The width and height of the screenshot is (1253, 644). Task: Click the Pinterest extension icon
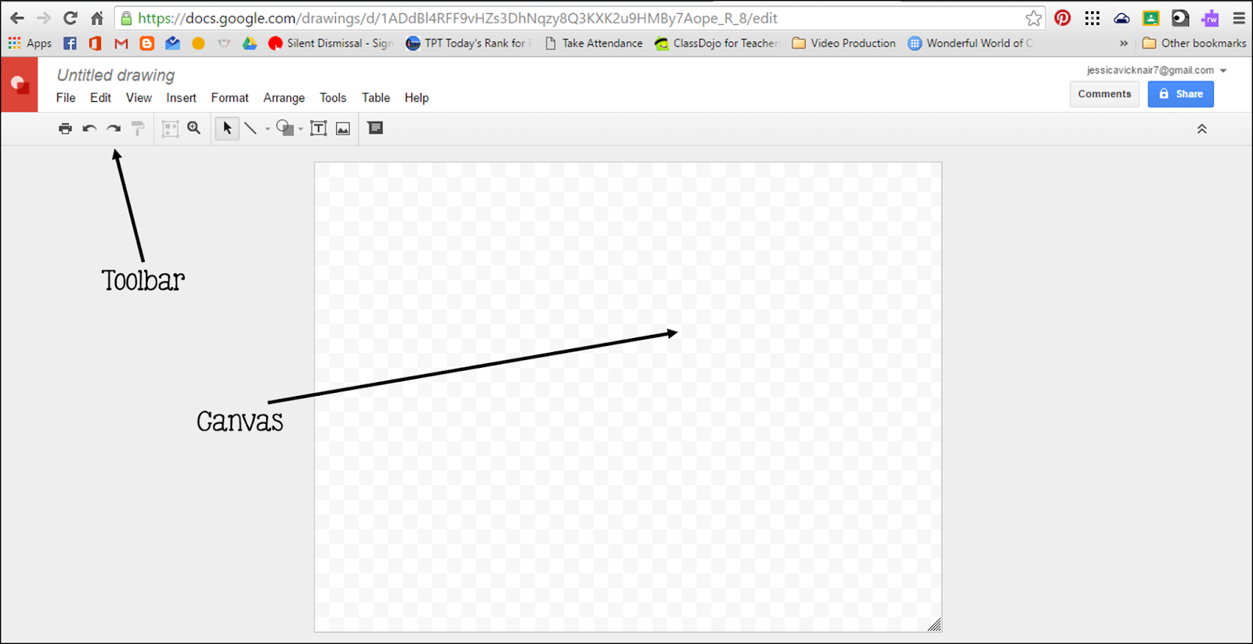tap(1063, 18)
